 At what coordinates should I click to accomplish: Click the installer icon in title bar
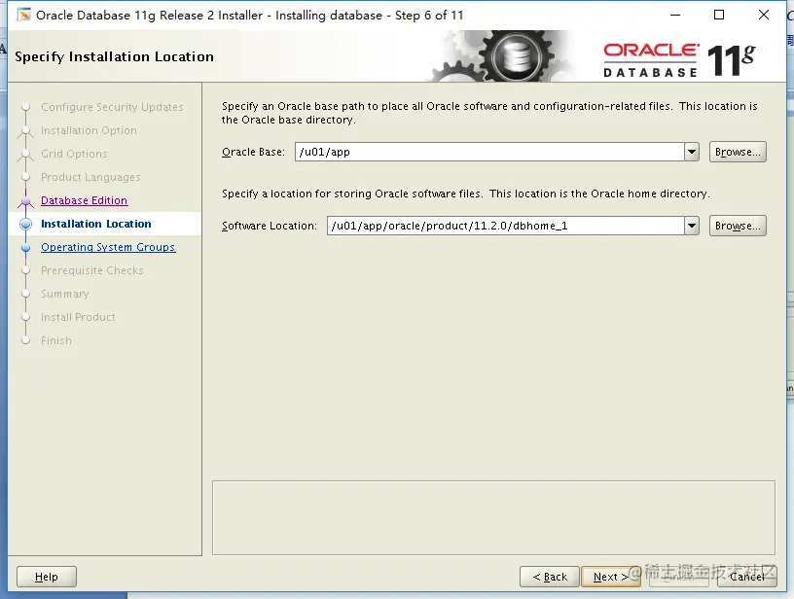point(23,16)
